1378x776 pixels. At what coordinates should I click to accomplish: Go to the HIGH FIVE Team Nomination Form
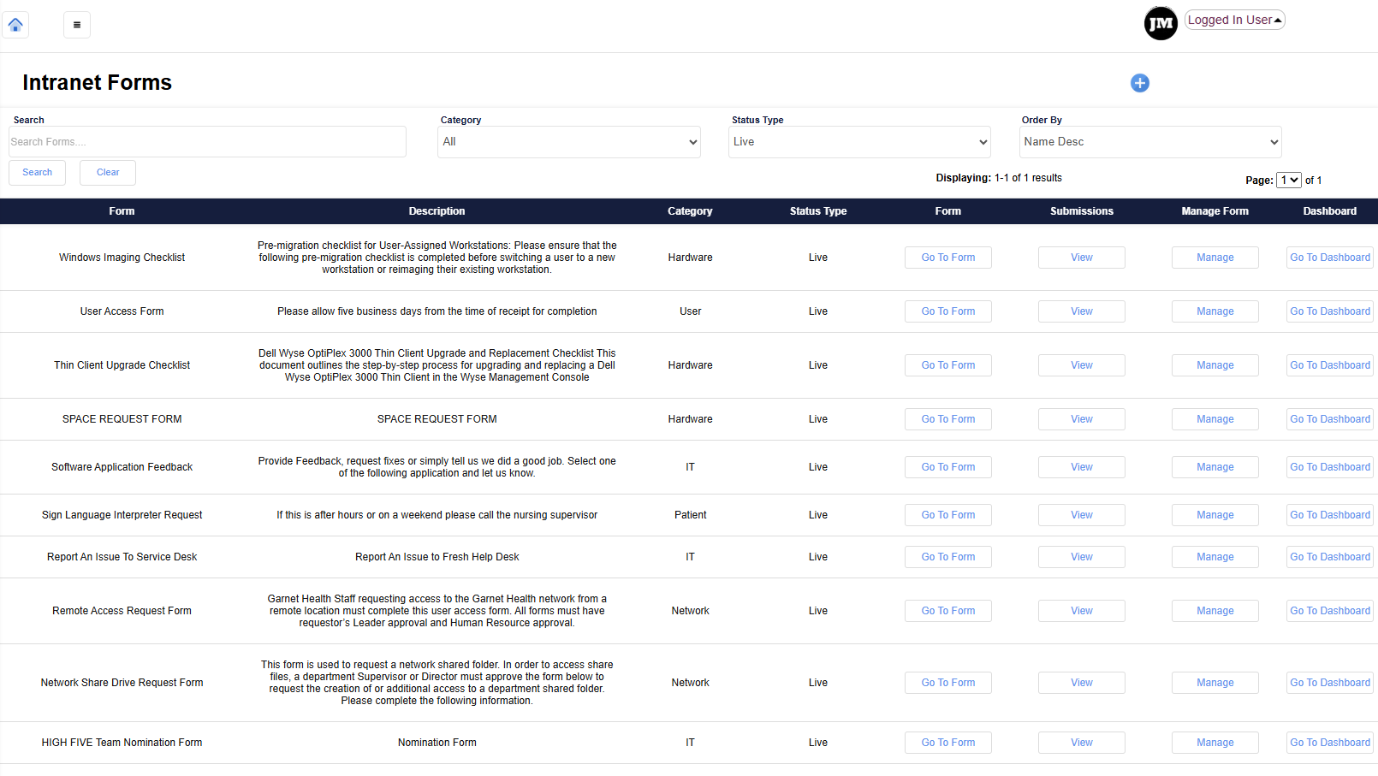point(948,743)
